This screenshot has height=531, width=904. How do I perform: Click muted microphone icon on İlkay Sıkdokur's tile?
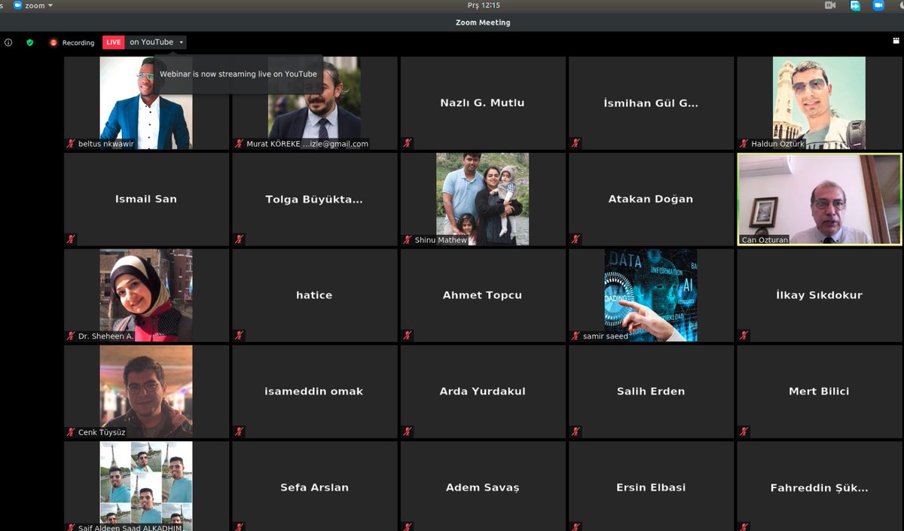[x=744, y=335]
